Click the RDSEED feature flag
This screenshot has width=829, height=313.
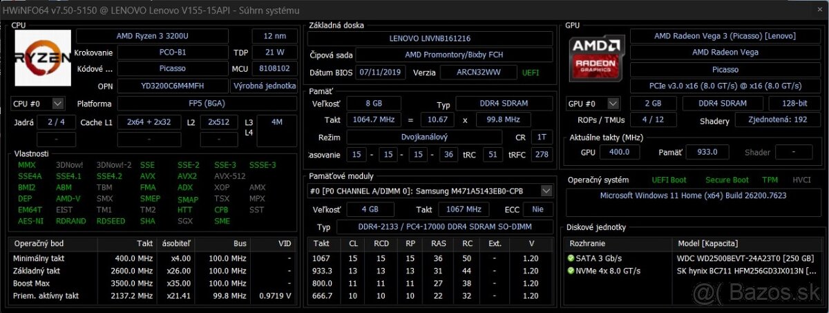tap(111, 221)
